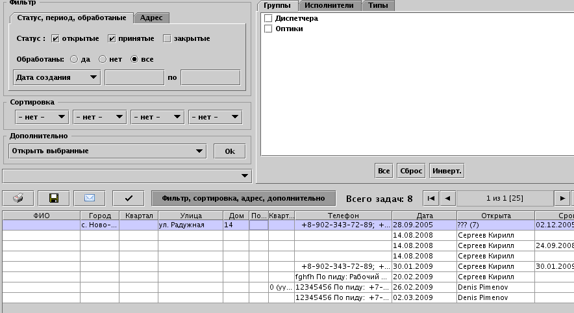Switch to the 'Адрес' filter tab
This screenshot has height=313, width=574.
point(153,18)
